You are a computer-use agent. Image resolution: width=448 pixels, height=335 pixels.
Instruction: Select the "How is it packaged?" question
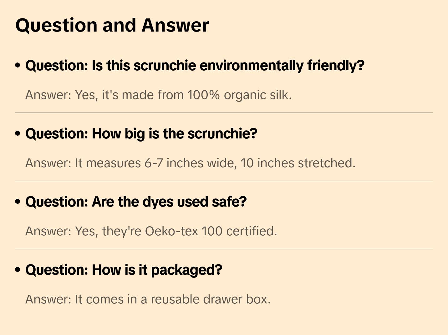pyautogui.click(x=124, y=270)
